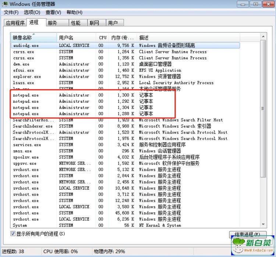Select svchost.exe using 6,236 K
Image resolution: width=276 pixels, height=257 pixels.
point(125,219)
